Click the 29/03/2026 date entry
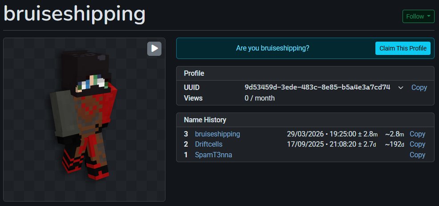The image size is (439, 206). tap(332, 134)
